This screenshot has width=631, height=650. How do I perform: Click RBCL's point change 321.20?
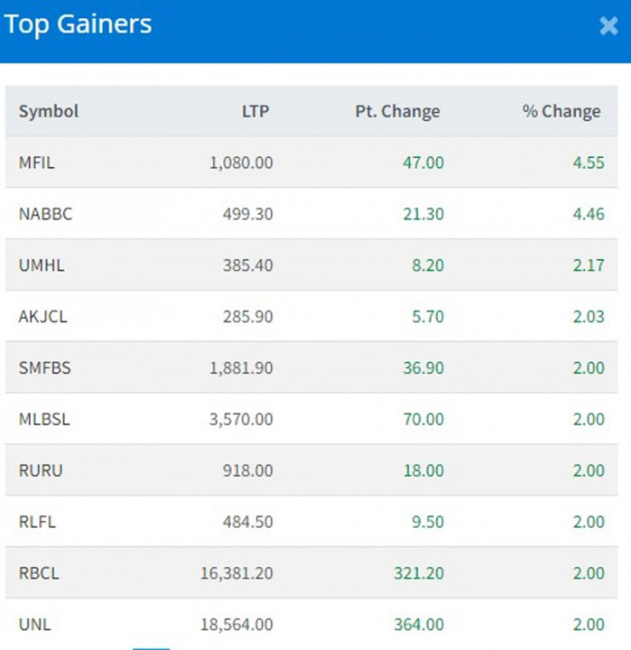coord(419,573)
